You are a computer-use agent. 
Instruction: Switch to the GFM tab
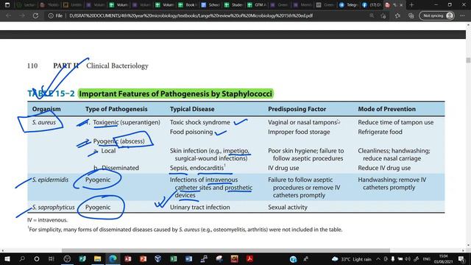pyautogui.click(x=256, y=5)
